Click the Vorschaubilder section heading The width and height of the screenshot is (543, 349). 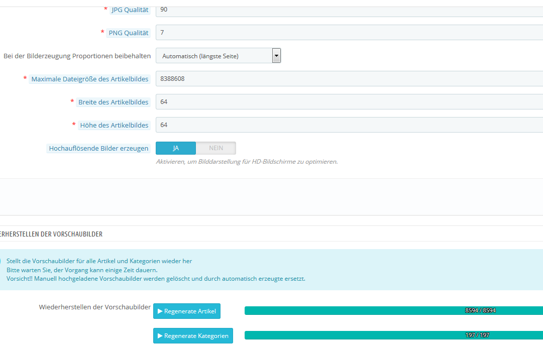52,235
